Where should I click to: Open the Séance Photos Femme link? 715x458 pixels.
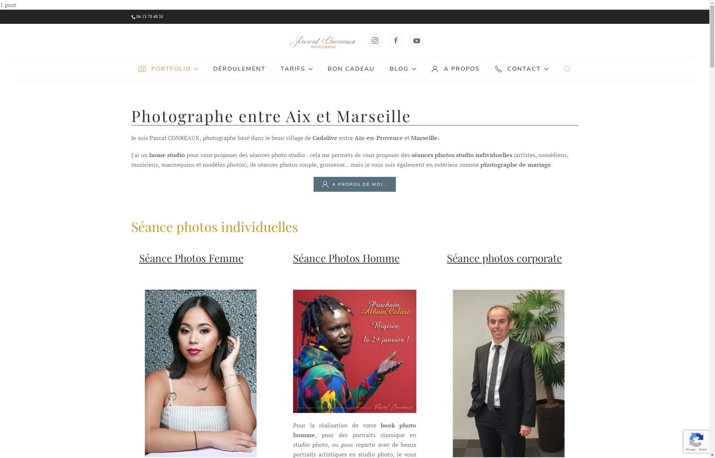[x=191, y=258]
